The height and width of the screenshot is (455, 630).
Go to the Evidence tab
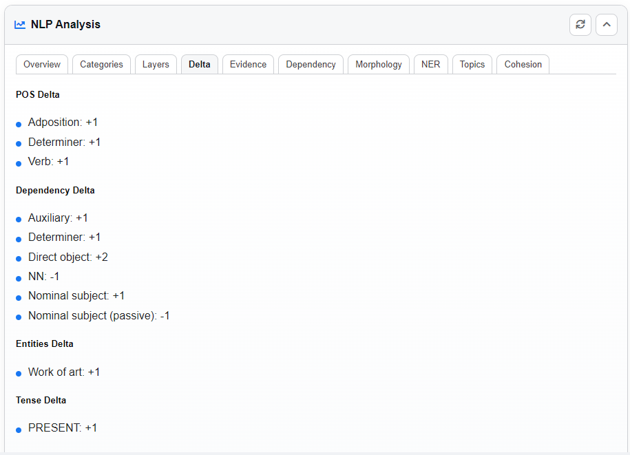pyautogui.click(x=248, y=64)
